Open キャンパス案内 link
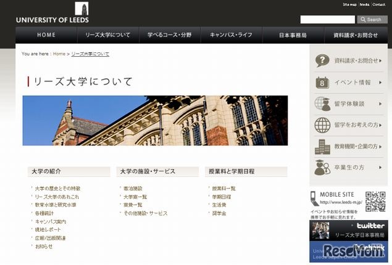The width and height of the screenshot is (392, 265). click(51, 222)
